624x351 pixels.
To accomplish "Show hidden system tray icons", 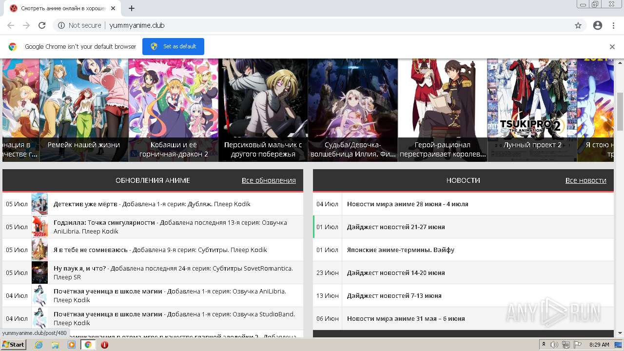I will [x=544, y=345].
